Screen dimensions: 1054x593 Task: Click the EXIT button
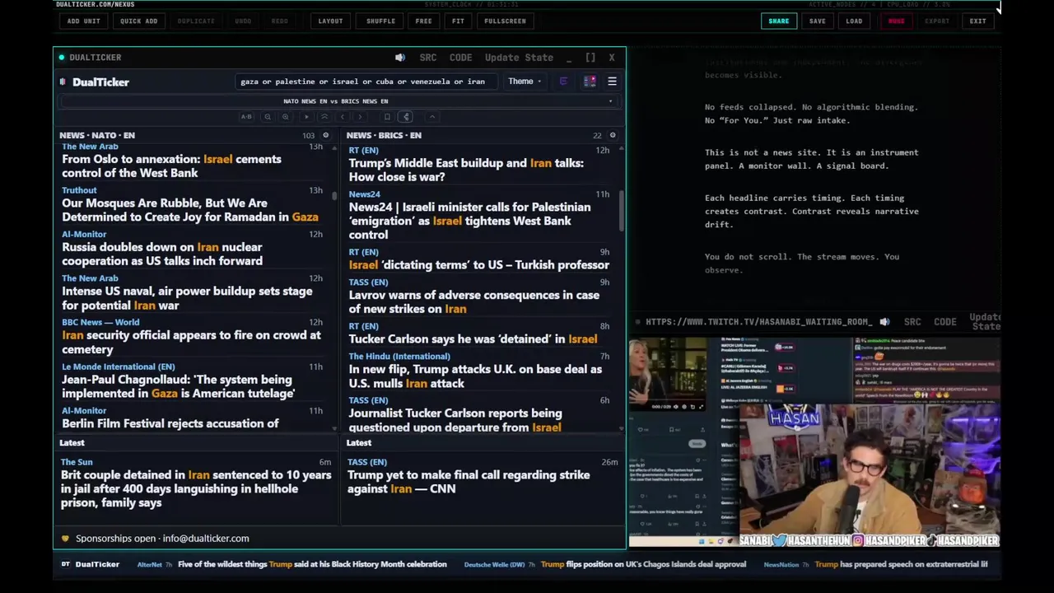(977, 21)
